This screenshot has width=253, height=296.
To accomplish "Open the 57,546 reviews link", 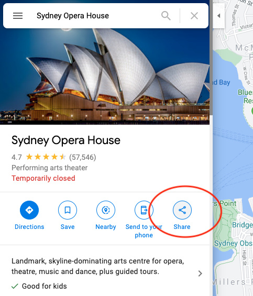I will (83, 157).
